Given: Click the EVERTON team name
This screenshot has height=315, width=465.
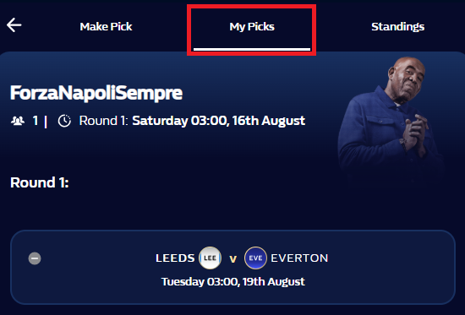Looking at the screenshot, I should click(299, 258).
